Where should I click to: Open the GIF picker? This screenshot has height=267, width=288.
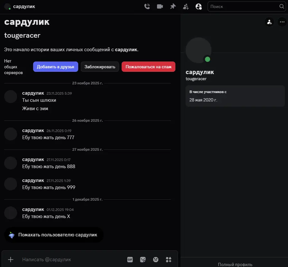coord(130,260)
